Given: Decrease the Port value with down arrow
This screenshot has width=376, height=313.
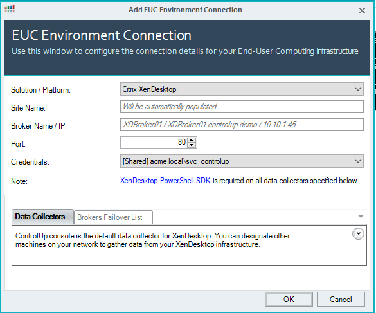Looking at the screenshot, I should click(192, 145).
